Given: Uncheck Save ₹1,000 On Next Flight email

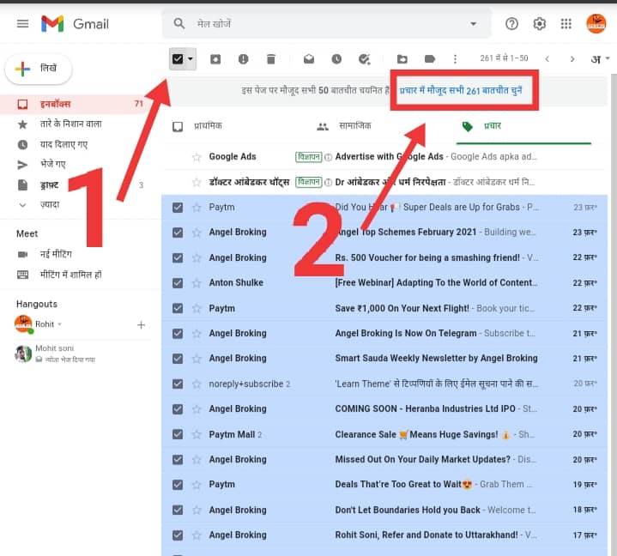Looking at the screenshot, I should [x=178, y=308].
